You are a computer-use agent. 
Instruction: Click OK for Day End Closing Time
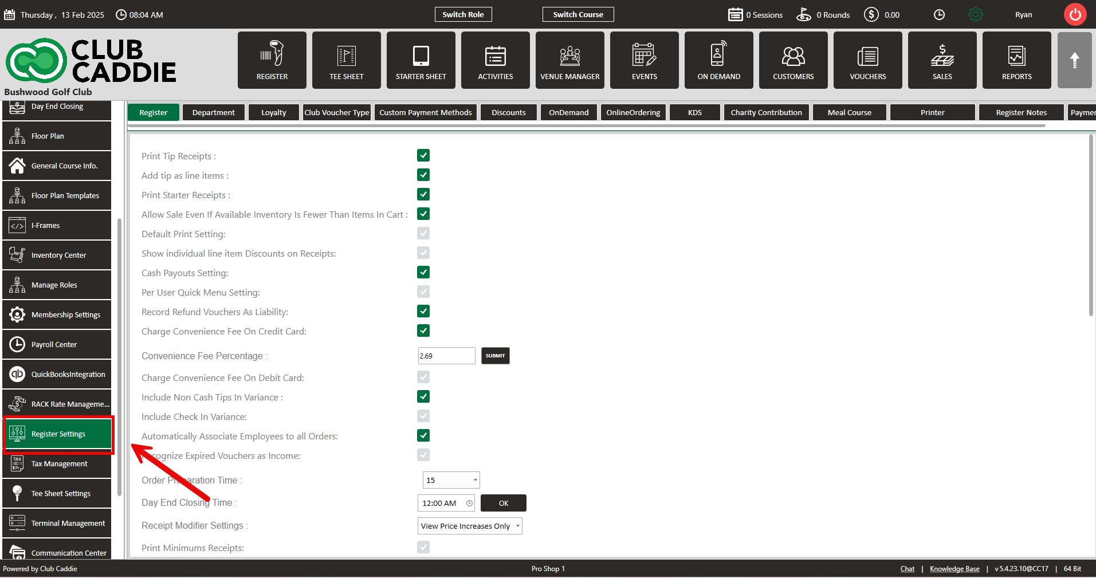pos(504,503)
